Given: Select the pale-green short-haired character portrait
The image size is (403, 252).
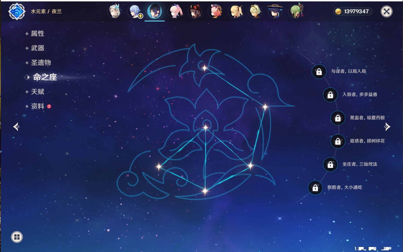Looking at the screenshot, I should pyautogui.click(x=255, y=11).
